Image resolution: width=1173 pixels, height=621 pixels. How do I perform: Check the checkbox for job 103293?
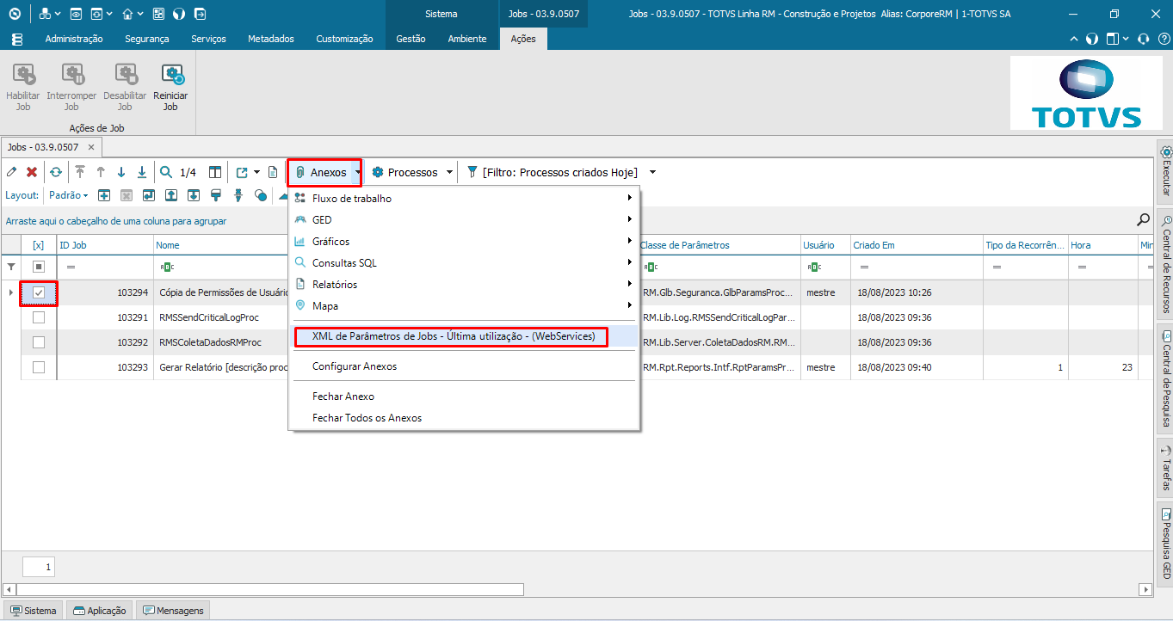(39, 367)
